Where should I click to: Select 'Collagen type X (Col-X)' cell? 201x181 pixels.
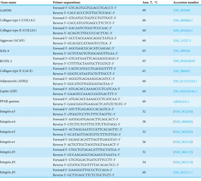(x=16, y=71)
